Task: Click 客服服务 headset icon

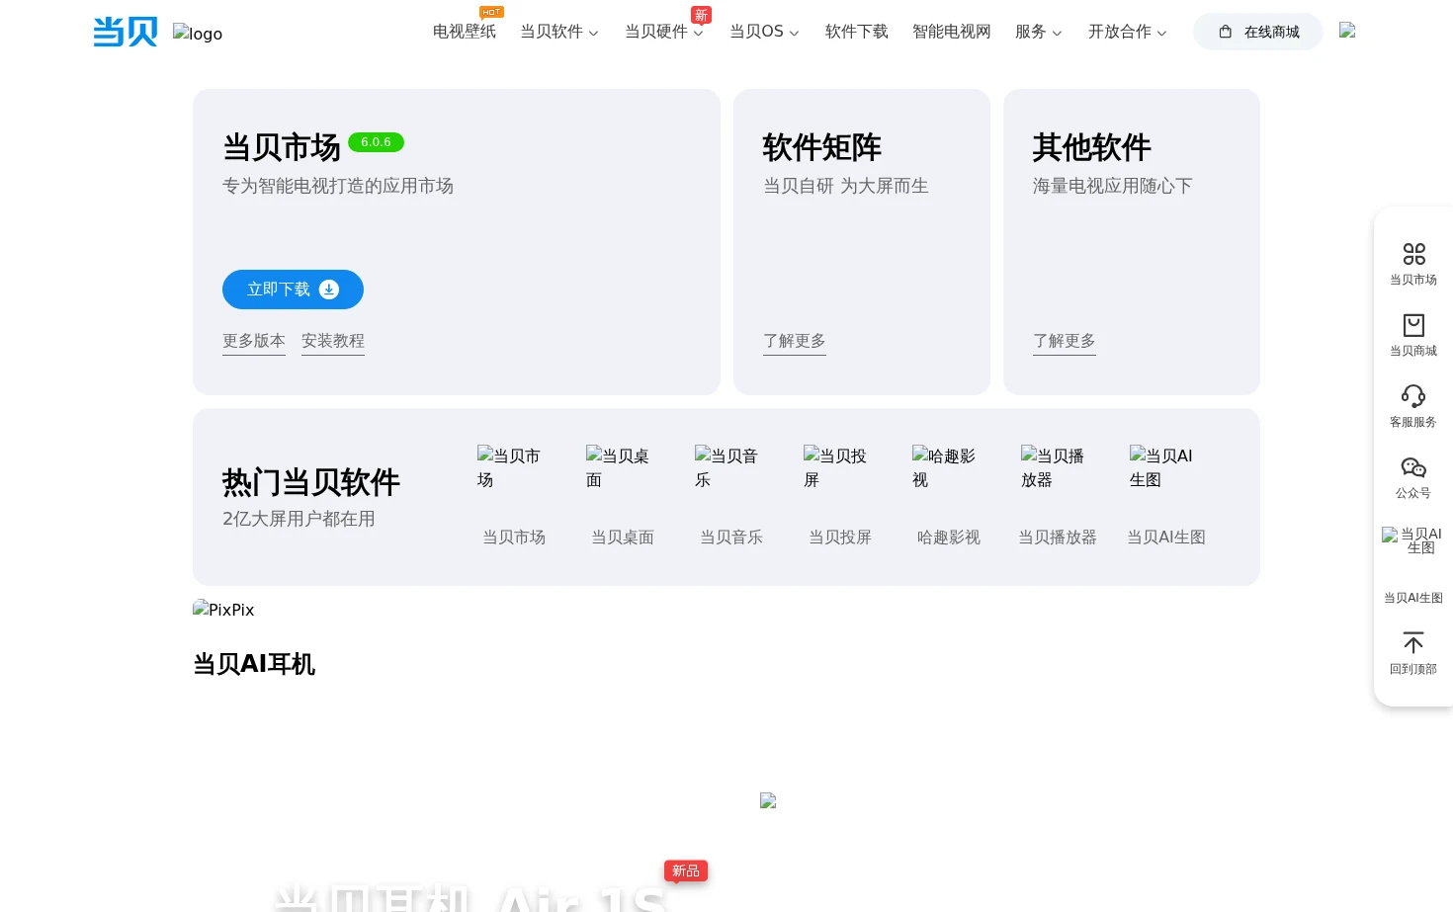Action: 1413,396
